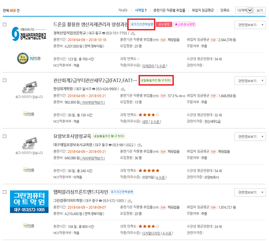The image size is (269, 241).
Task: Open the 웹퍼블리싱프론트엔드디자인 course title
Action: pos(81,192)
